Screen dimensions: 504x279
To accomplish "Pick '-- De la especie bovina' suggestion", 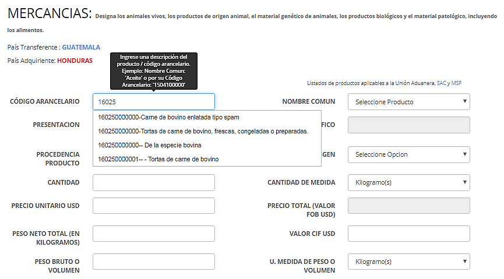I will (x=207, y=145).
